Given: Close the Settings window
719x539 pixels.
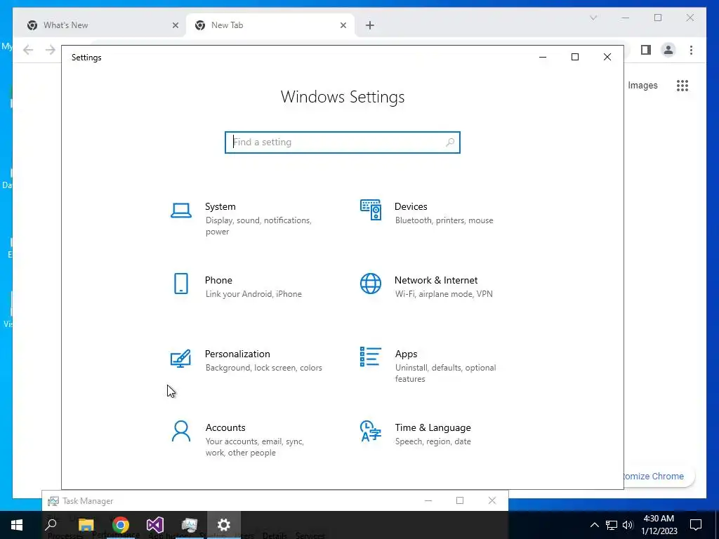Looking at the screenshot, I should pos(607,58).
